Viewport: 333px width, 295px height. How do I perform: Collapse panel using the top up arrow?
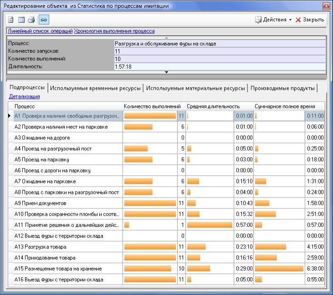[166, 37]
